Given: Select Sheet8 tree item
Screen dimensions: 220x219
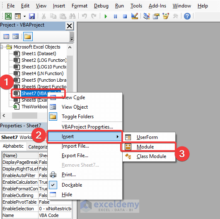Looking at the screenshot, I should click(x=34, y=100).
